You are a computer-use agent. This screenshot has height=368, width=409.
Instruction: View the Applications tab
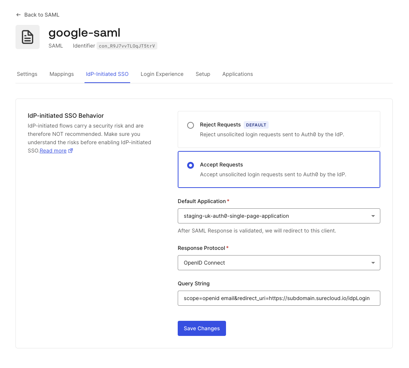238,74
